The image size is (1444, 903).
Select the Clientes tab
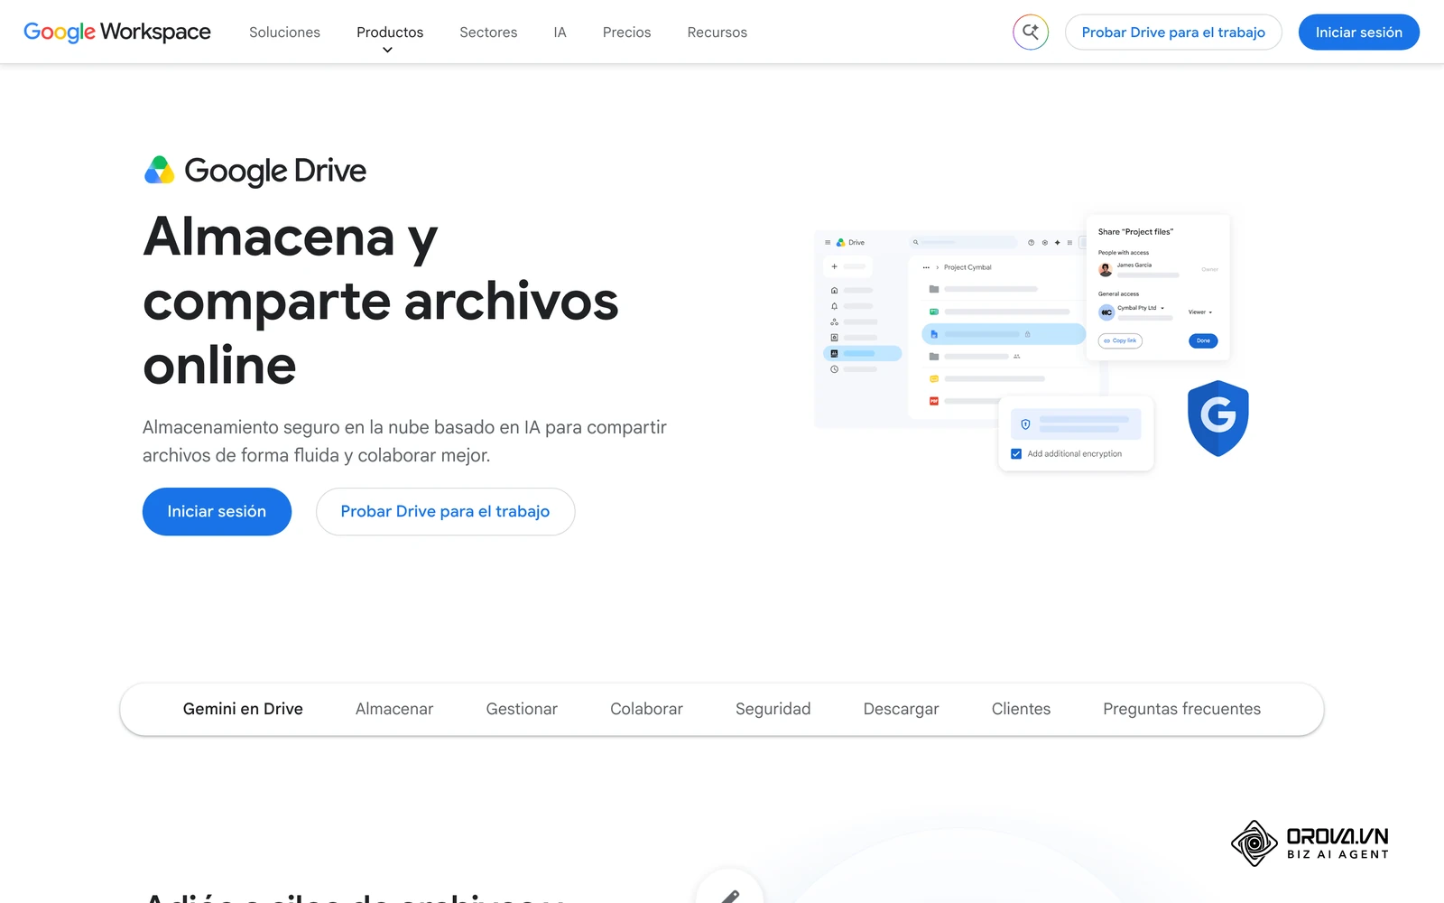1021,709
